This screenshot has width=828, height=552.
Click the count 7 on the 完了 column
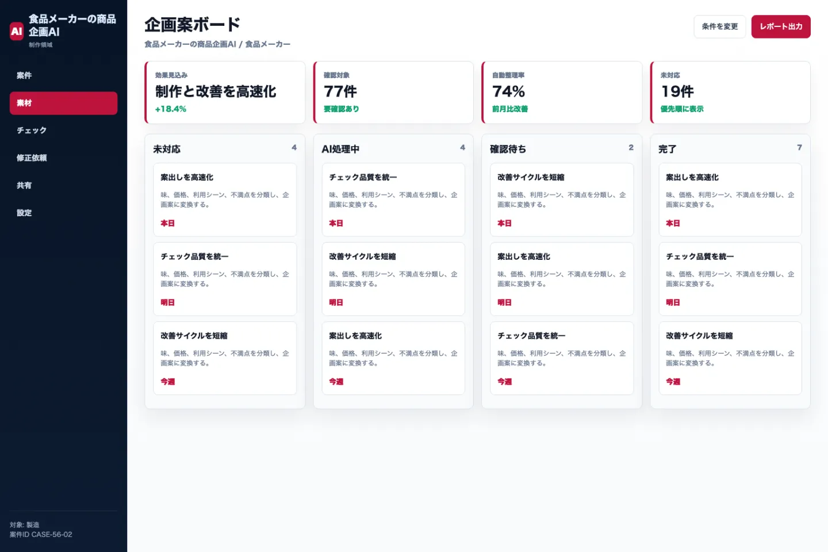tap(799, 148)
